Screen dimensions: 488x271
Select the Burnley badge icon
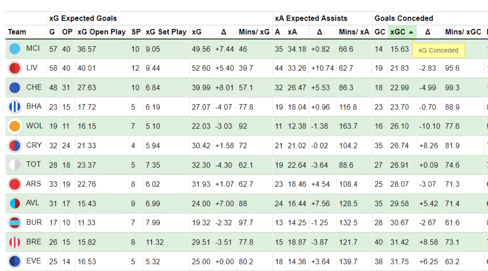coord(15,222)
